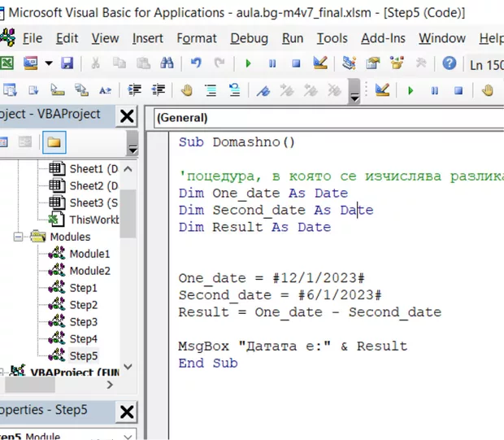The height and width of the screenshot is (440, 504).
Task: Run the macro with the Standard toolbar play icon
Action: pyautogui.click(x=248, y=63)
